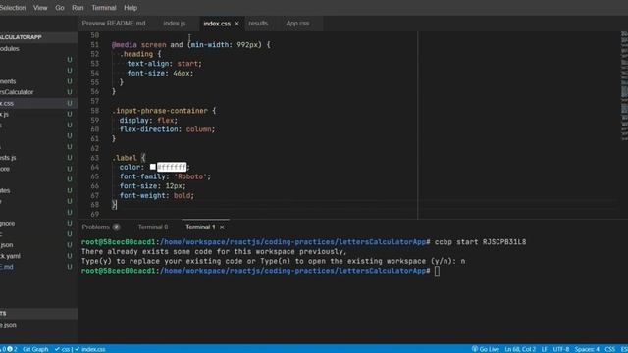The image size is (628, 353).
Task: Click the Spaces: 4 indentation indicator
Action: coord(587,349)
